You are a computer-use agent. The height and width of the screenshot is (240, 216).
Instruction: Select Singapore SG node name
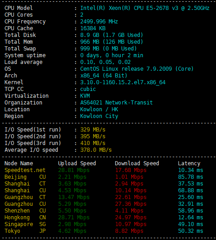click(x=25, y=224)
